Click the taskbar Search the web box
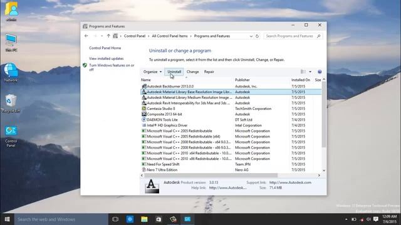 pyautogui.click(x=61, y=219)
